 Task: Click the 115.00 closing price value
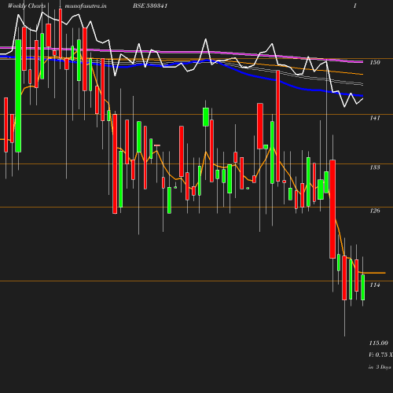[x=379, y=343]
